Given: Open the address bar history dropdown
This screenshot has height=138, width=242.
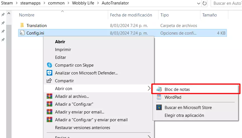Looking at the screenshot, I should [x=198, y=3].
